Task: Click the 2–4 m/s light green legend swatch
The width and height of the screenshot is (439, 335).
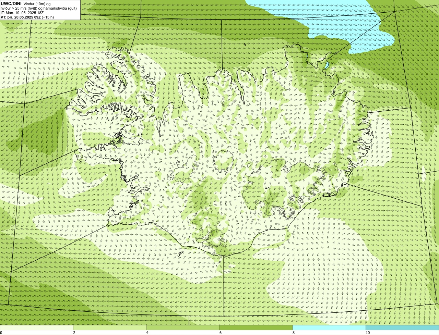Action: coord(109,327)
